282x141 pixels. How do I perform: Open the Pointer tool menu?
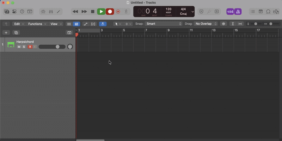(x=118, y=24)
